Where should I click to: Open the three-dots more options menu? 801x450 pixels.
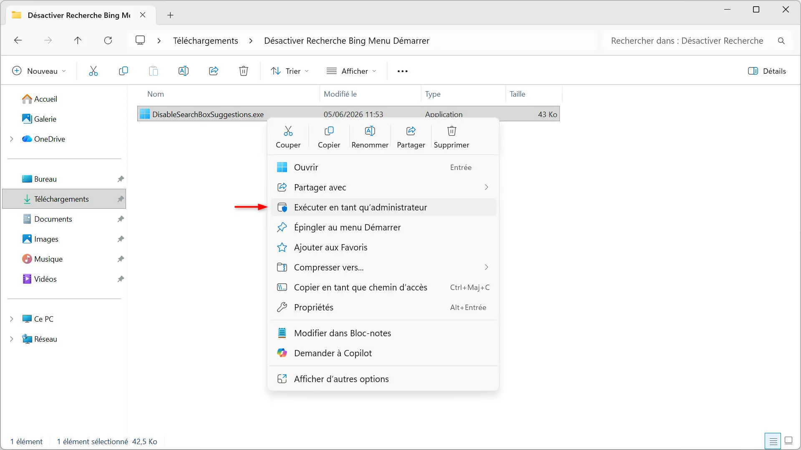[403, 71]
